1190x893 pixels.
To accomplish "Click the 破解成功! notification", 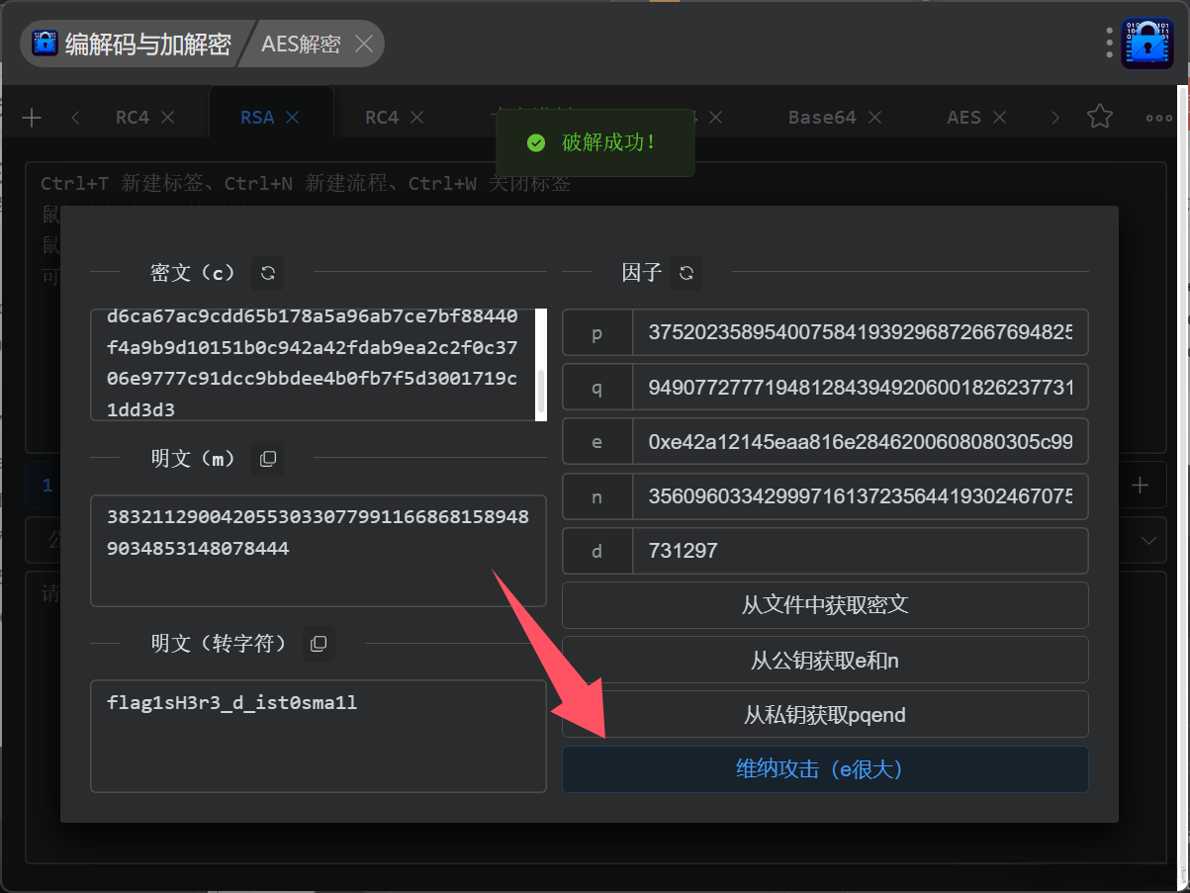I will pos(595,142).
